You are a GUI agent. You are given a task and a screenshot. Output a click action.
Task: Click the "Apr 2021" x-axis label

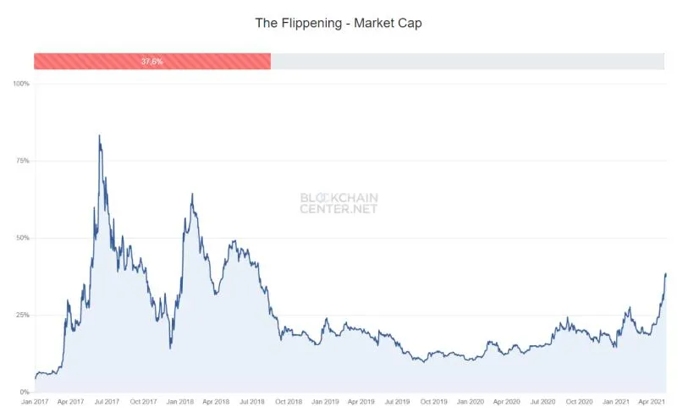[x=652, y=401]
